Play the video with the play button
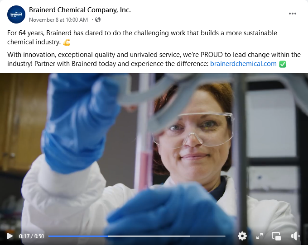The width and height of the screenshot is (308, 245). pos(10,236)
